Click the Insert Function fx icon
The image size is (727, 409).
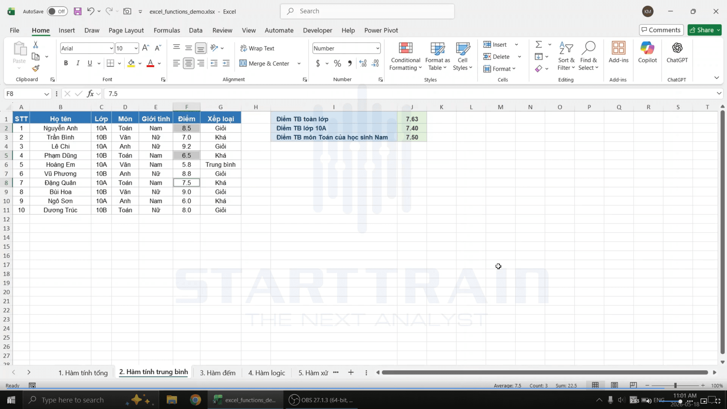coord(90,94)
